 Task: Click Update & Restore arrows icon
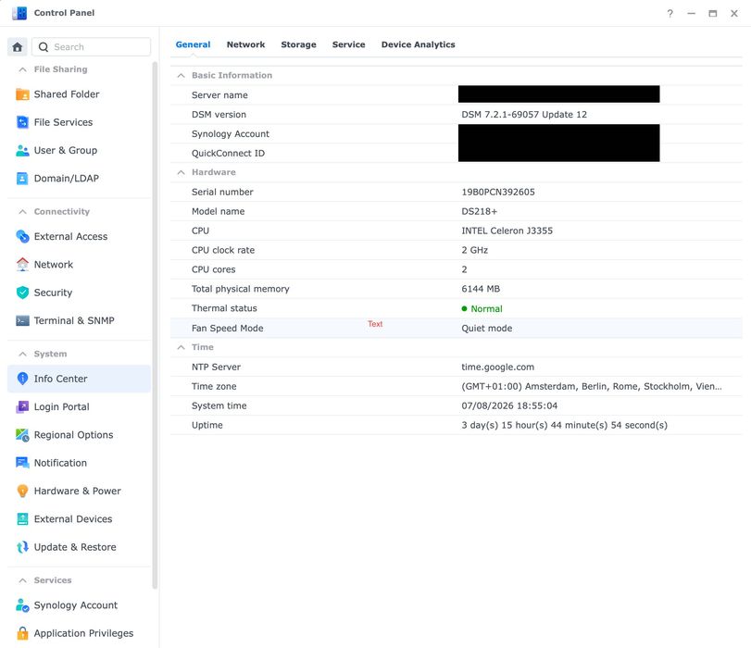(x=22, y=547)
